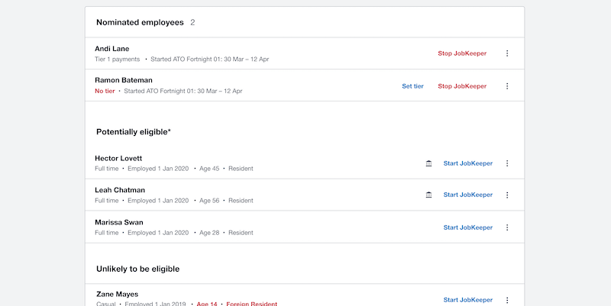Set tier for Ramon Bateman
The height and width of the screenshot is (306, 611).
pos(412,86)
